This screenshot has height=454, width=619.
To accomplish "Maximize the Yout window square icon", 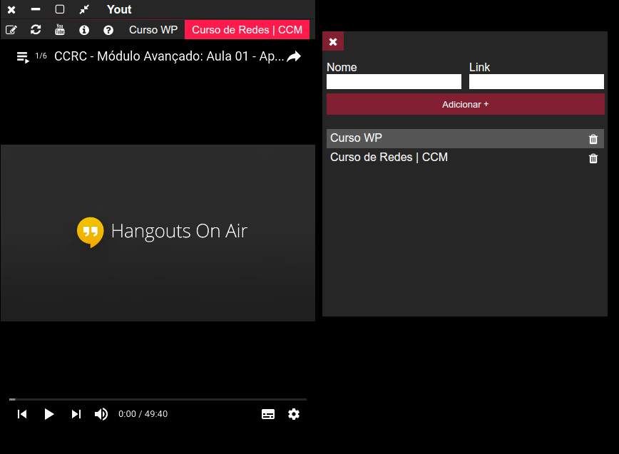I will tap(60, 9).
